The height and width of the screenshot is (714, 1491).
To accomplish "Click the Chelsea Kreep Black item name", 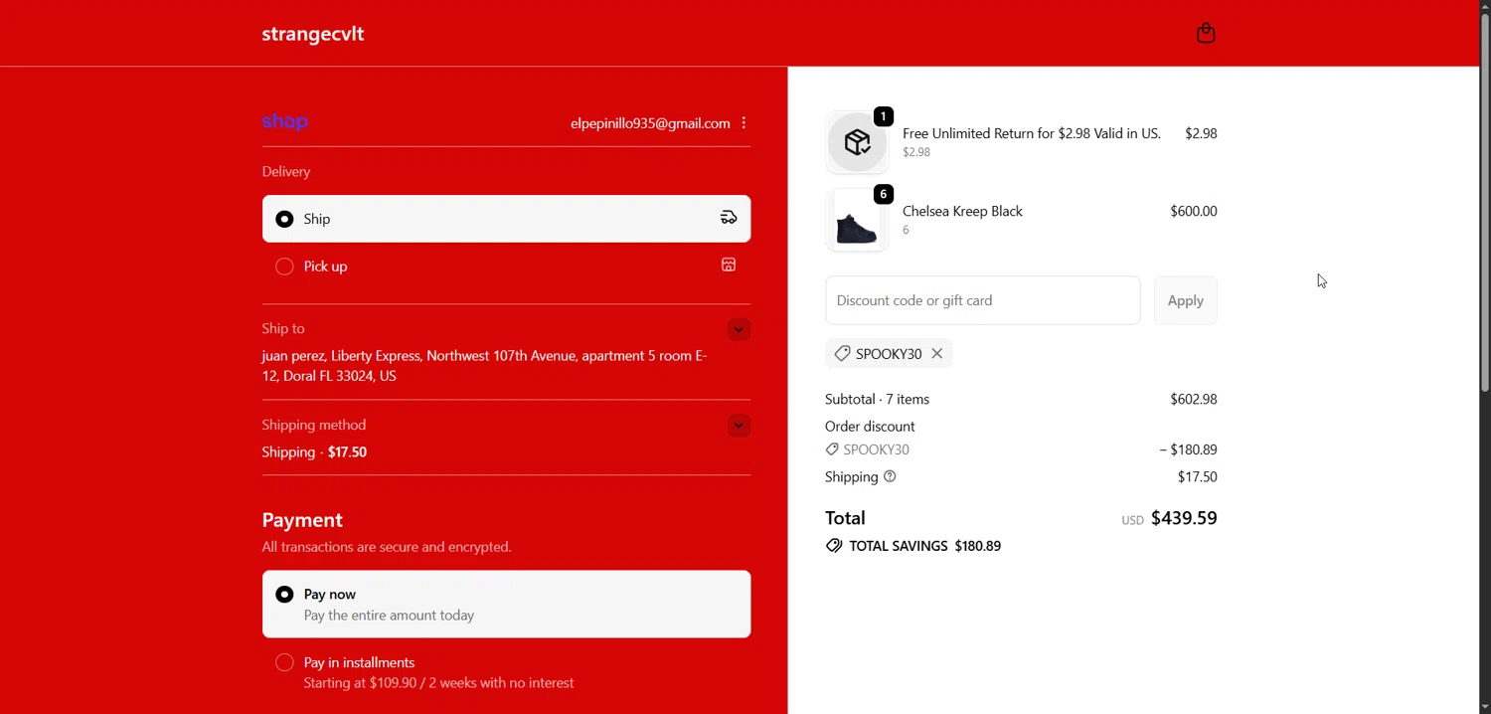I will point(962,211).
